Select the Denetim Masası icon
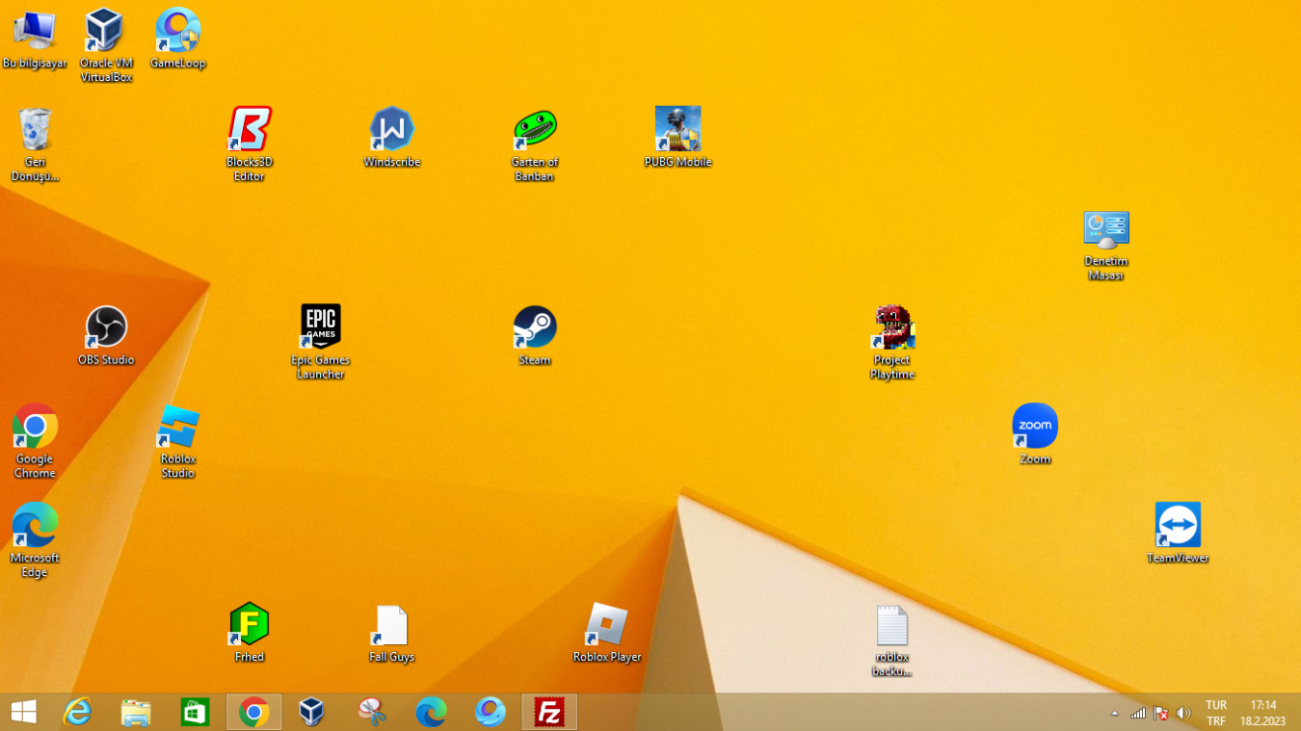 [1106, 246]
